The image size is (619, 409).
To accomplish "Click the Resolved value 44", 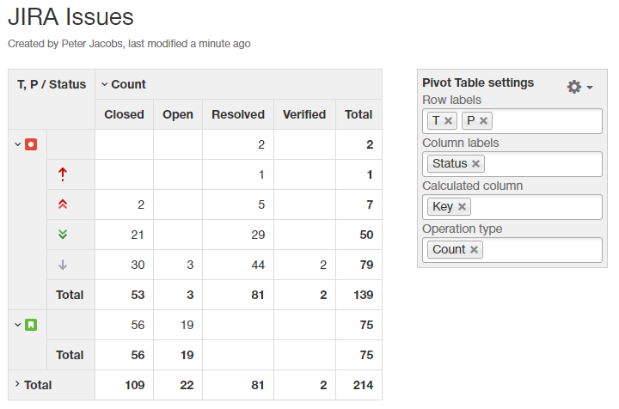I will click(x=258, y=265).
